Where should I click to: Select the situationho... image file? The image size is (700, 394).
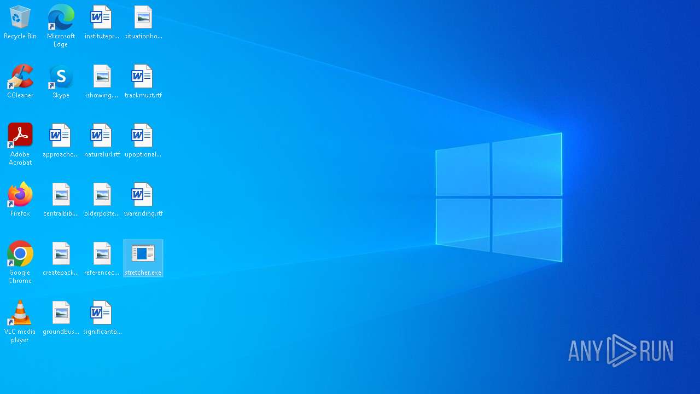[x=143, y=22]
